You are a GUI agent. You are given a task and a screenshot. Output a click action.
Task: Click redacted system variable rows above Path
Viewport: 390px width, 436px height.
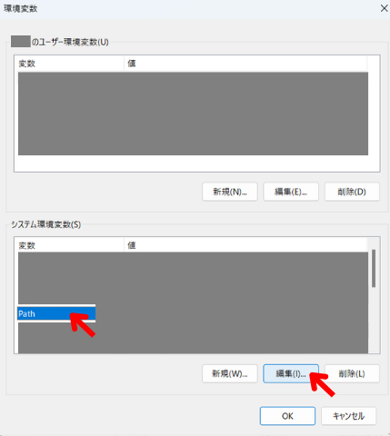193,278
